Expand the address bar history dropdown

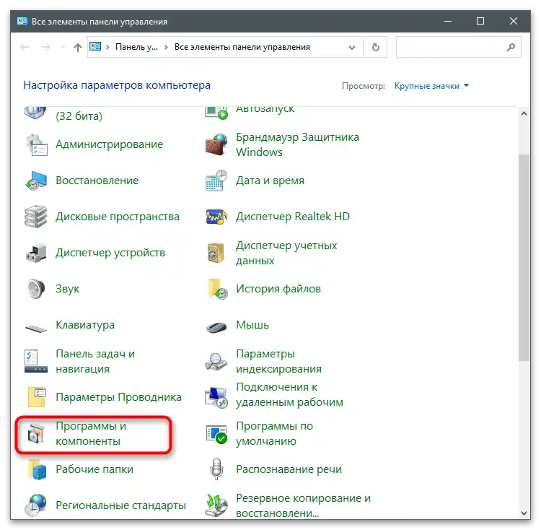pyautogui.click(x=352, y=48)
